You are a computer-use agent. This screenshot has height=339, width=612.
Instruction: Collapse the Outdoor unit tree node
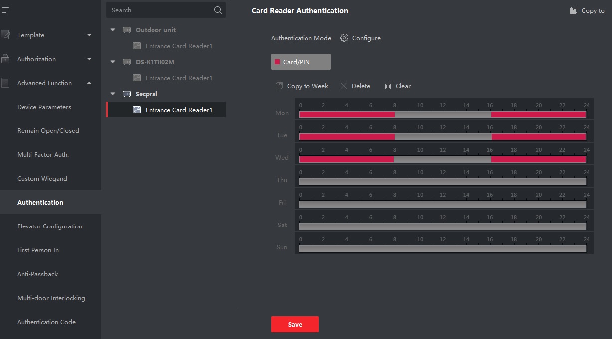tap(113, 30)
